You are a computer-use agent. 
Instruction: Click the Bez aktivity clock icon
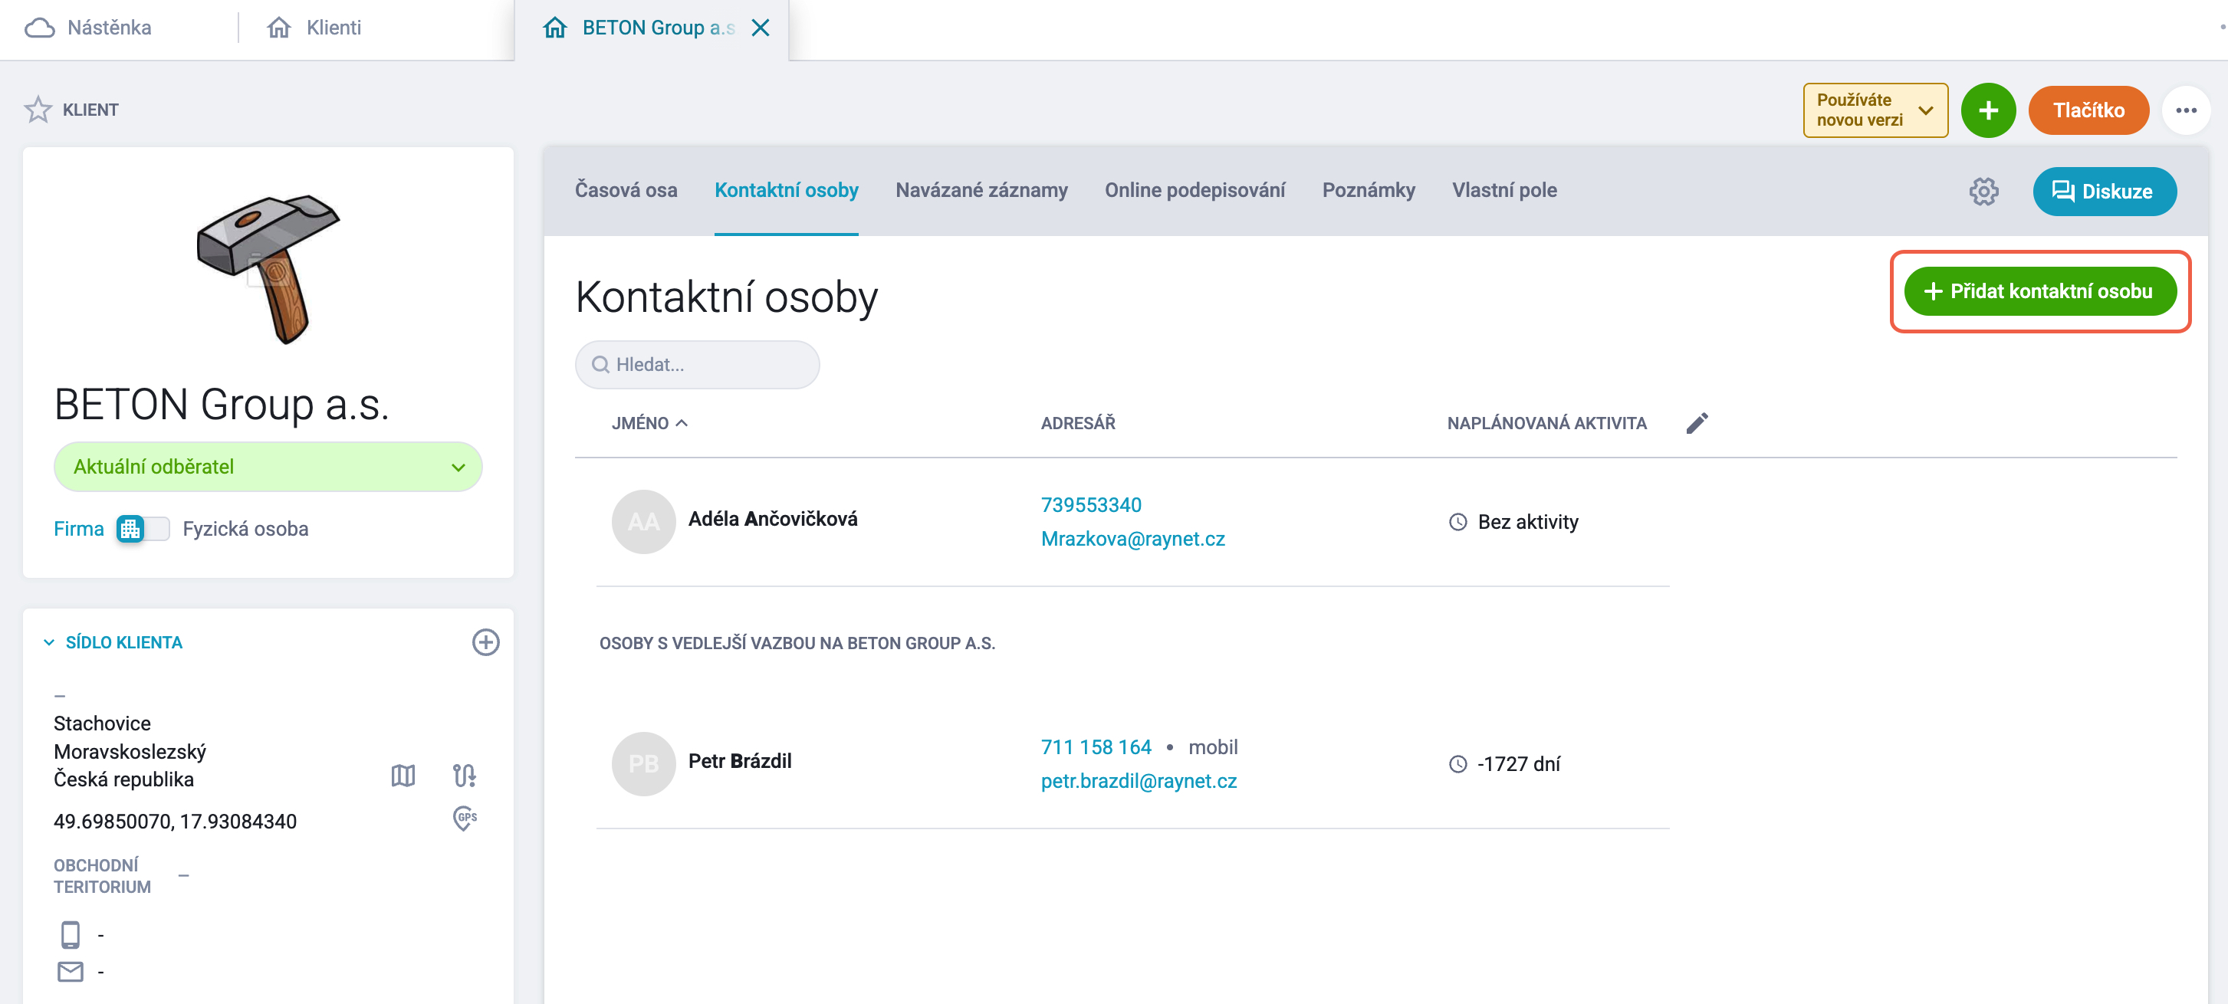pos(1457,521)
